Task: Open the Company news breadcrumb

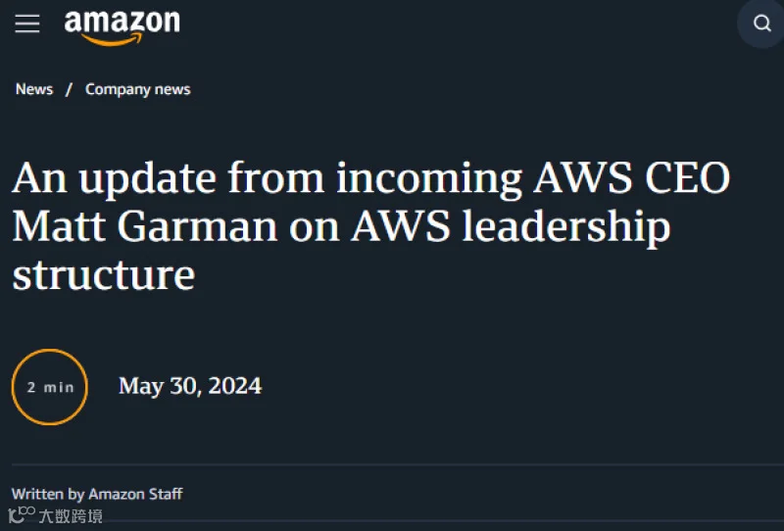Action: pos(137,89)
